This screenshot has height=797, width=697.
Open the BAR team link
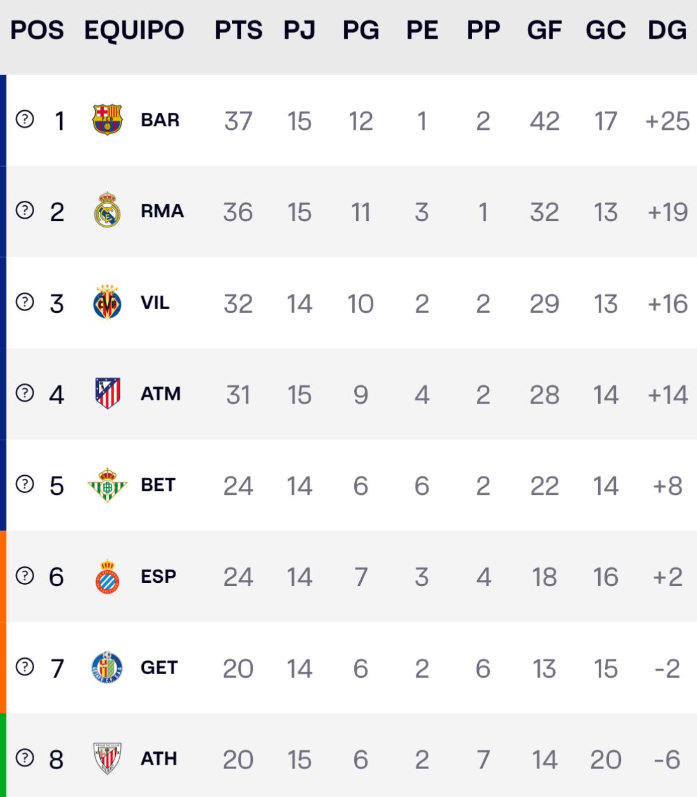point(160,120)
